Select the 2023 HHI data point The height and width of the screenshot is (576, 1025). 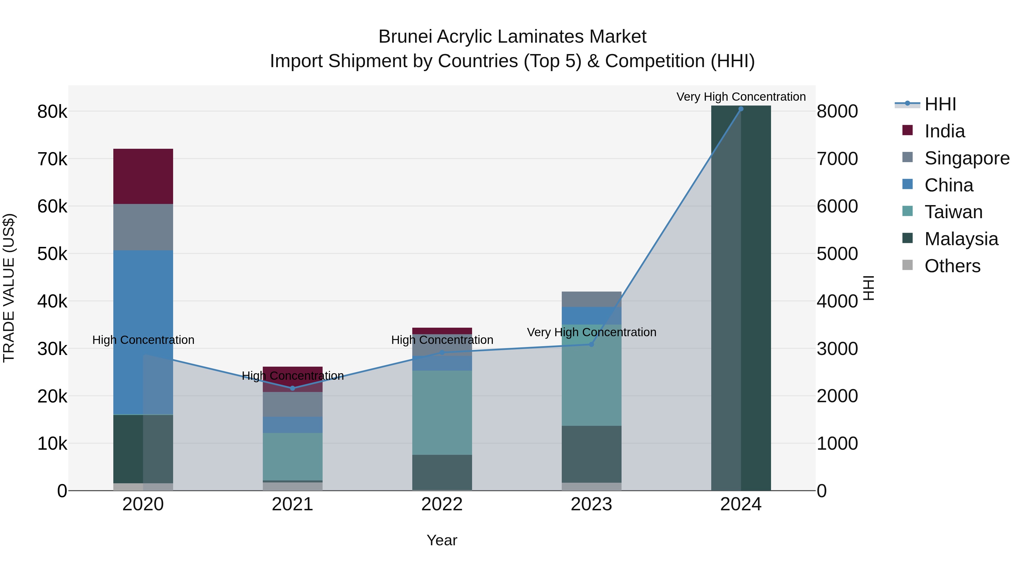[x=591, y=344]
